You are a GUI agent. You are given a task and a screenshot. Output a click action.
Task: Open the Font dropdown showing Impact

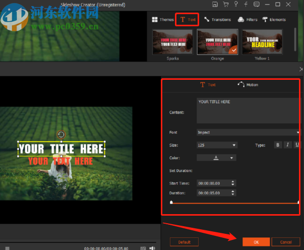[248, 132]
